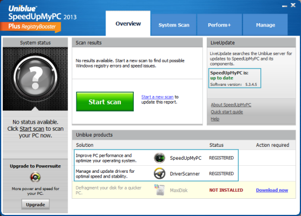Open the System Scan tab
The width and height of the screenshot is (301, 216).
174,25
